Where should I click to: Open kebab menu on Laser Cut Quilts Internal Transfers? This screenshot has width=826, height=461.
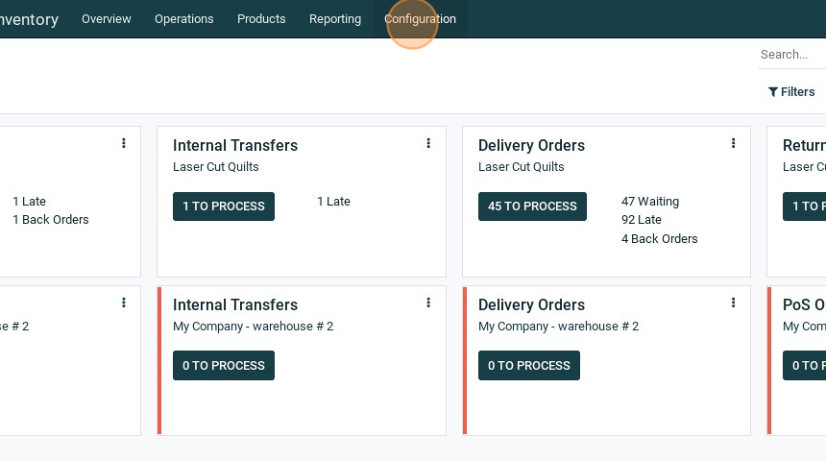tap(428, 143)
